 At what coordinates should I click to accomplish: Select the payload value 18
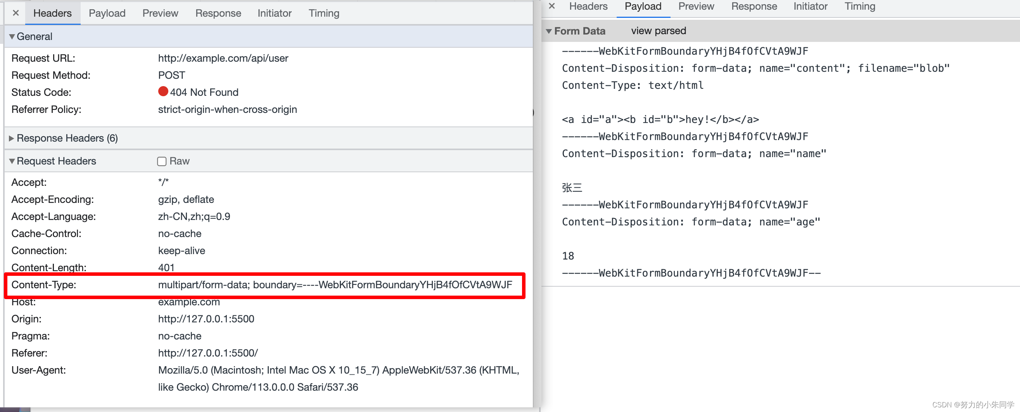coord(568,256)
